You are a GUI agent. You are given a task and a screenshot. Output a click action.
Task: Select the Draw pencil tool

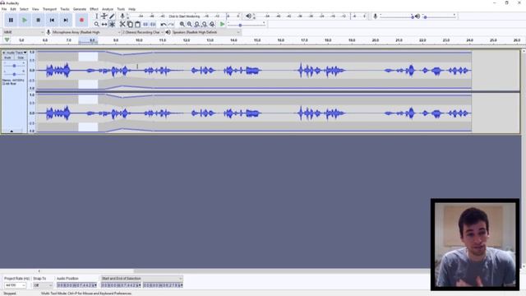112,16
